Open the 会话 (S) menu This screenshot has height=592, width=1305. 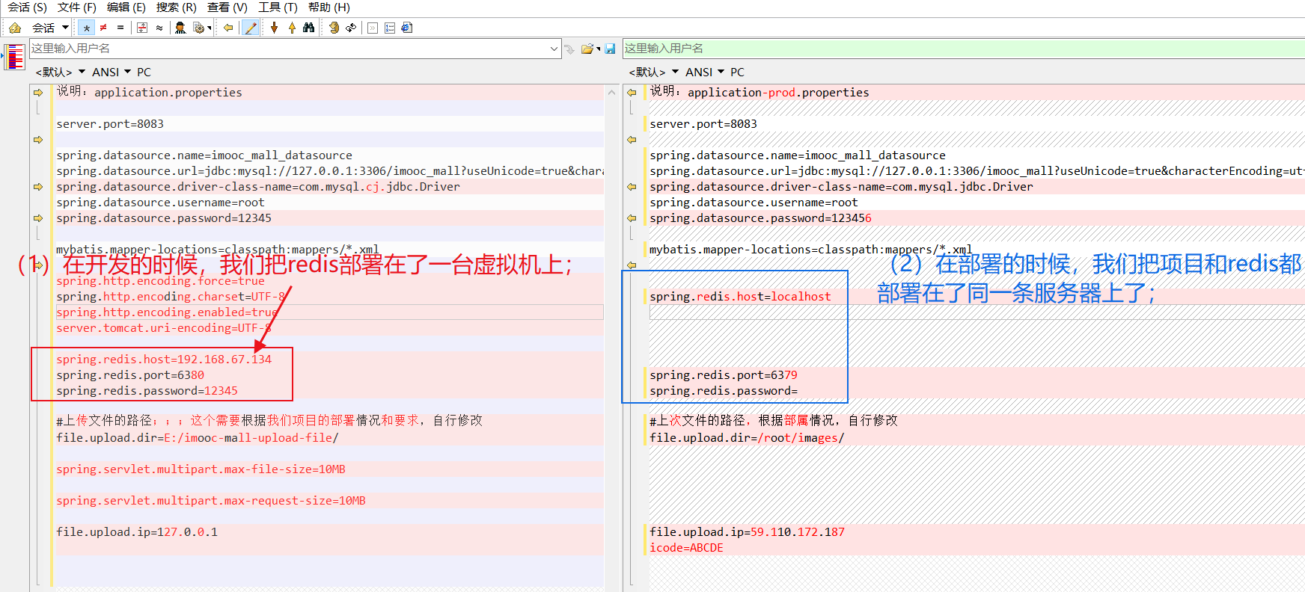click(27, 7)
